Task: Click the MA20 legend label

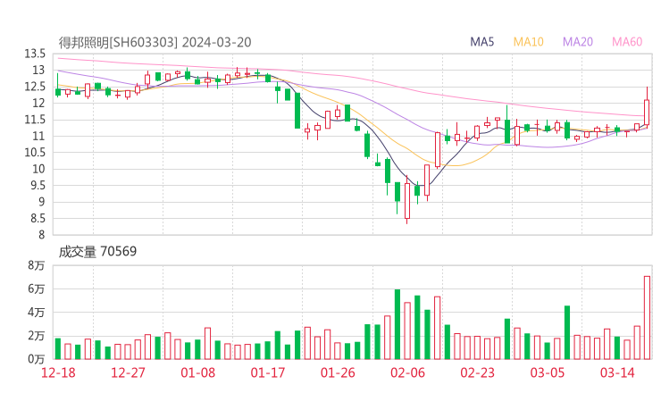Action: pyautogui.click(x=578, y=42)
